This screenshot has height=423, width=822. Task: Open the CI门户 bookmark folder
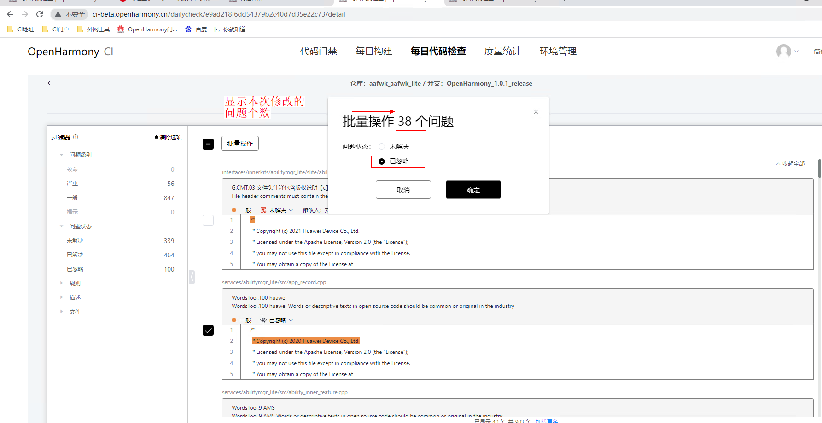55,29
